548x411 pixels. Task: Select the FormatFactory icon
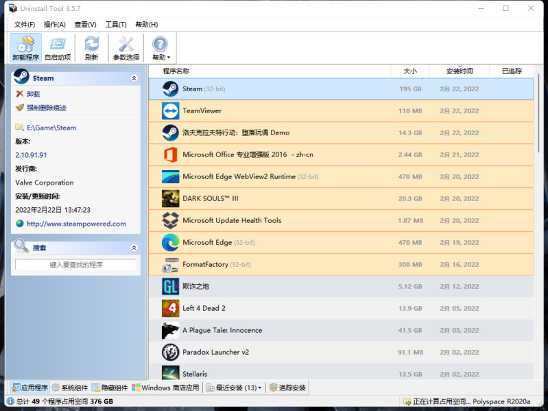tap(171, 265)
